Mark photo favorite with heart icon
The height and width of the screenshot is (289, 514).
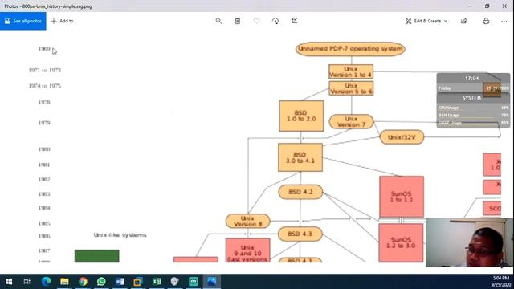256,21
